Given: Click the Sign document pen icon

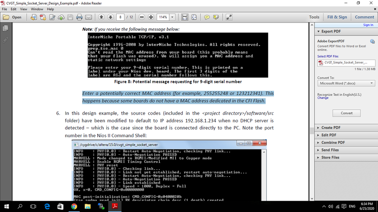Looking at the screenshot, I should click(x=52, y=17).
